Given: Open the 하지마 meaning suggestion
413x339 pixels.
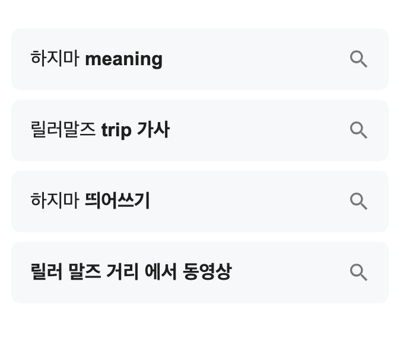Looking at the screenshot, I should (x=200, y=59).
